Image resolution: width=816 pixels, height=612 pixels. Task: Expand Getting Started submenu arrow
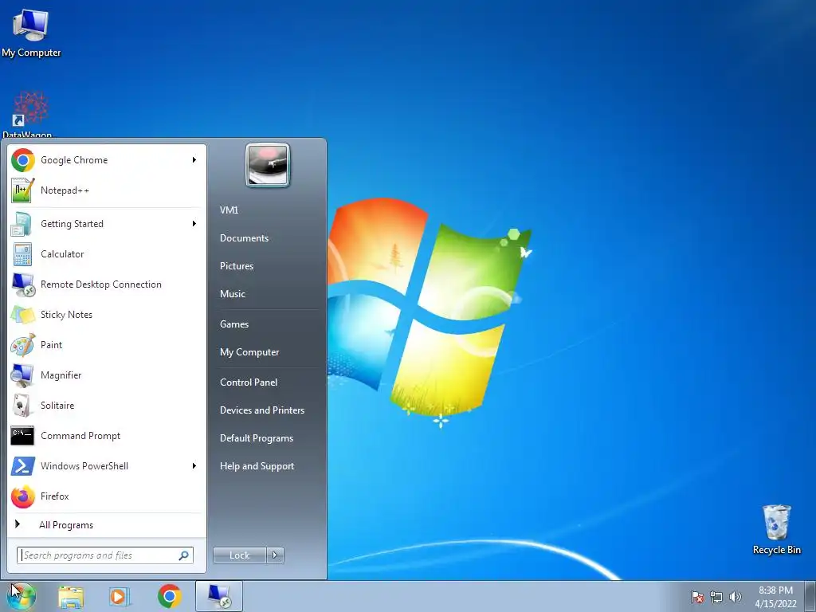click(x=194, y=224)
